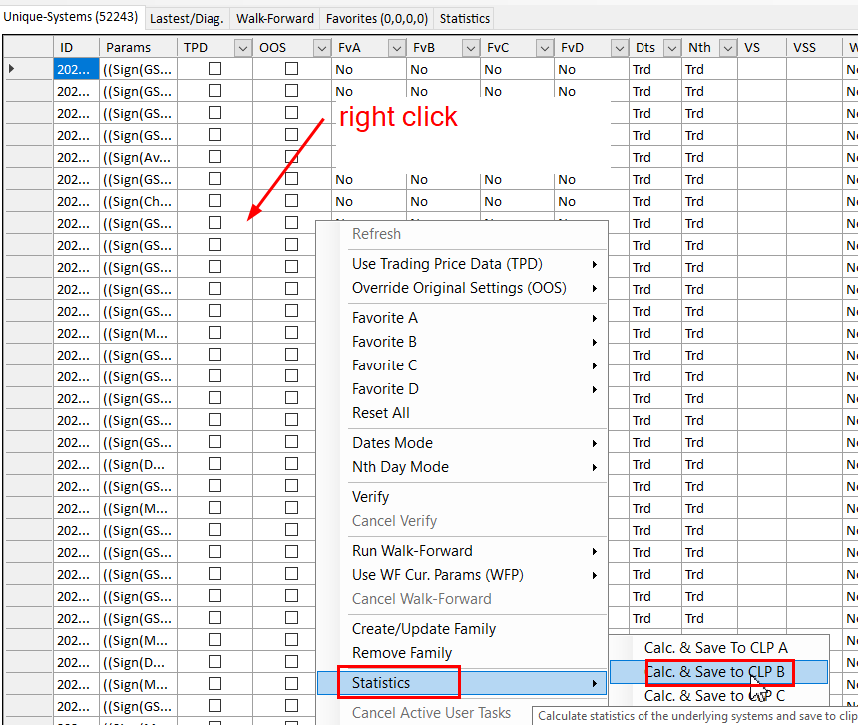Expand the Favorite A submenu arrow
Image resolution: width=858 pixels, height=725 pixels.
595,318
